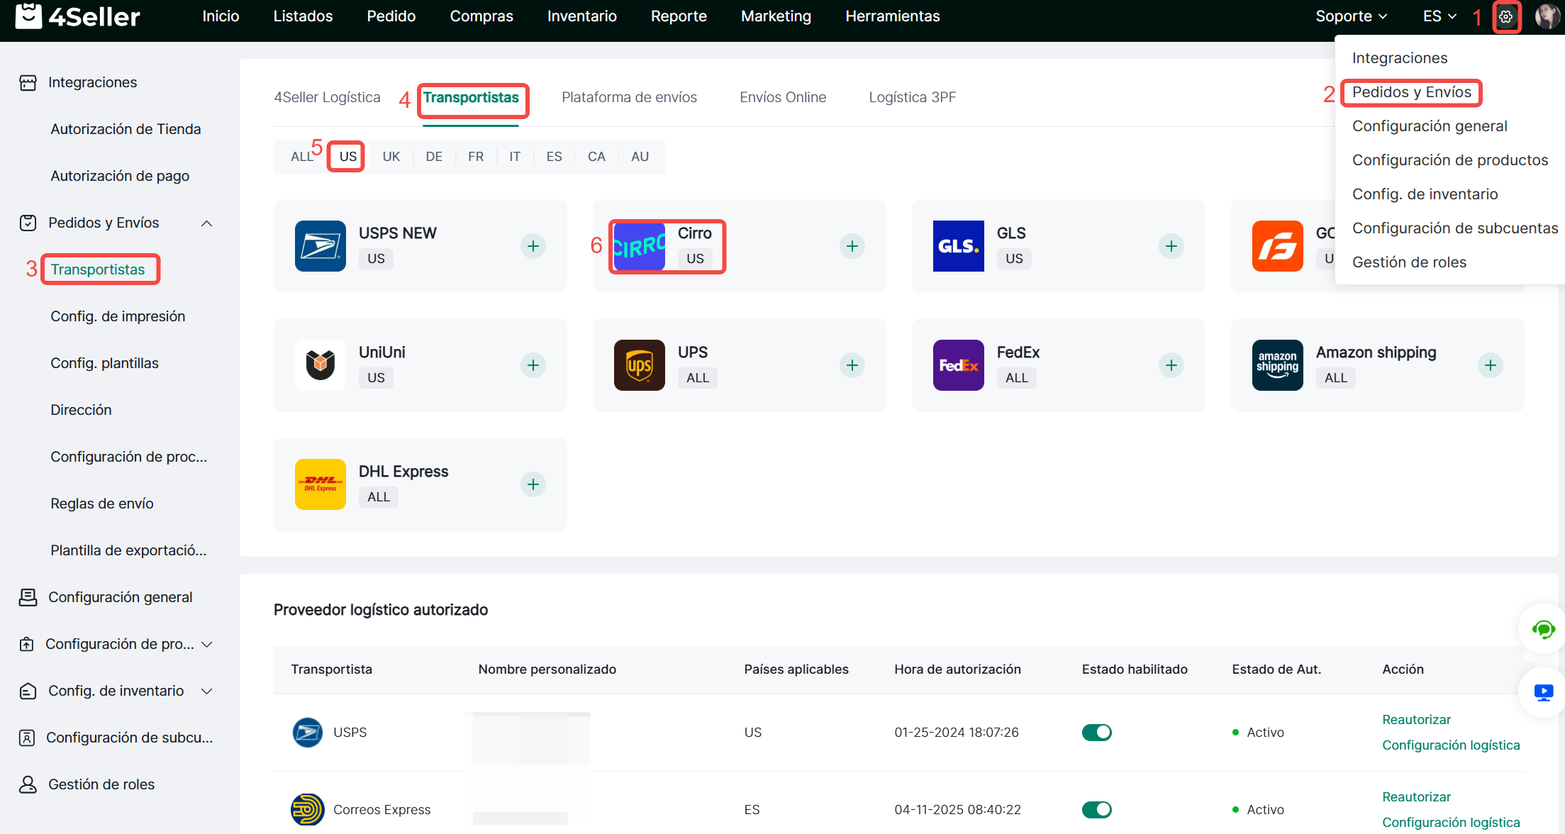Click plus button for UPS carrier
This screenshot has height=834, width=1565.
click(852, 365)
